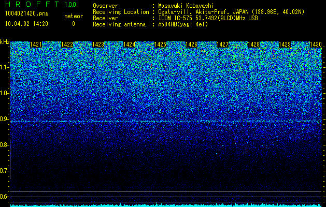Click the 0.6 kHz axis label
This screenshot has height=207, width=326.
point(4,197)
